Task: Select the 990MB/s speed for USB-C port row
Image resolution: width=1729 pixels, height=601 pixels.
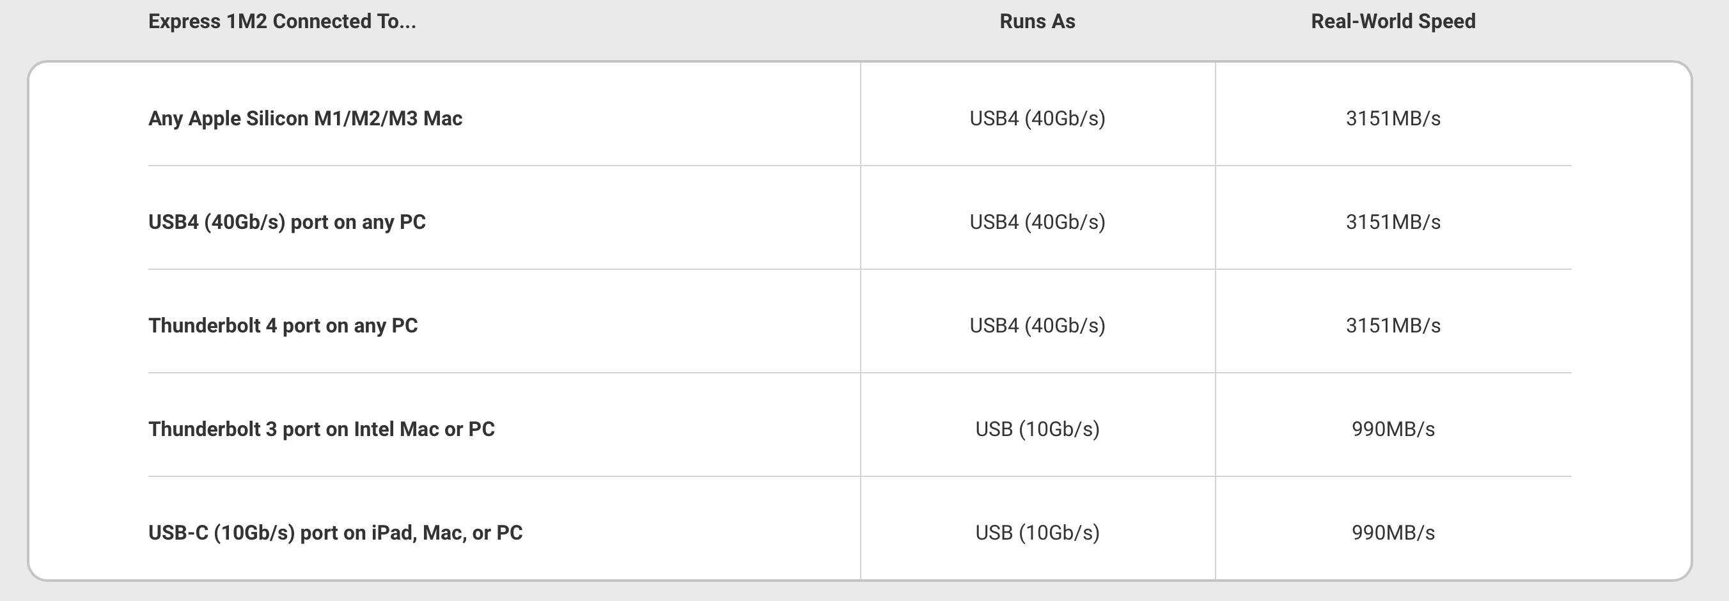Action: tap(1393, 533)
